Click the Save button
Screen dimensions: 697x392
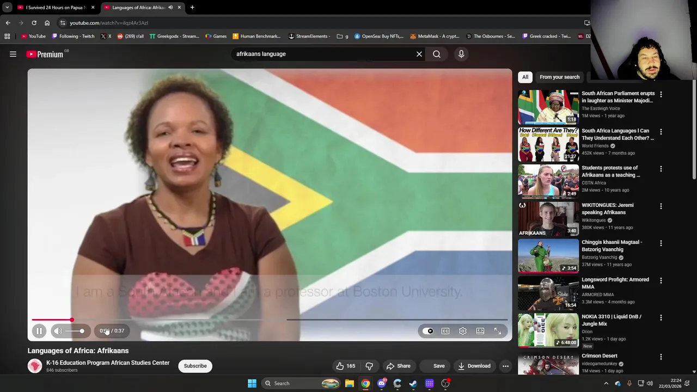coord(433,366)
